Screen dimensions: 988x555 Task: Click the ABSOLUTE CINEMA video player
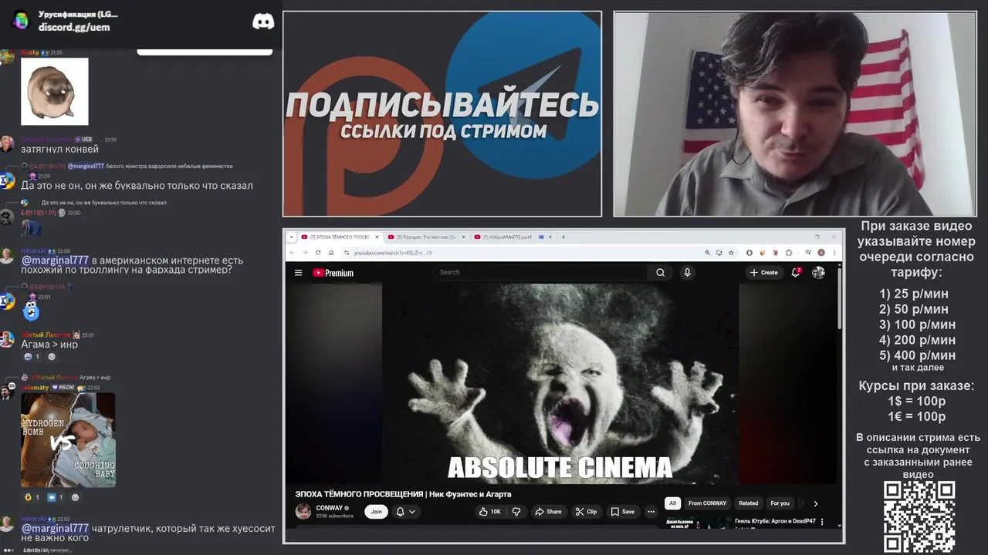[560, 383]
